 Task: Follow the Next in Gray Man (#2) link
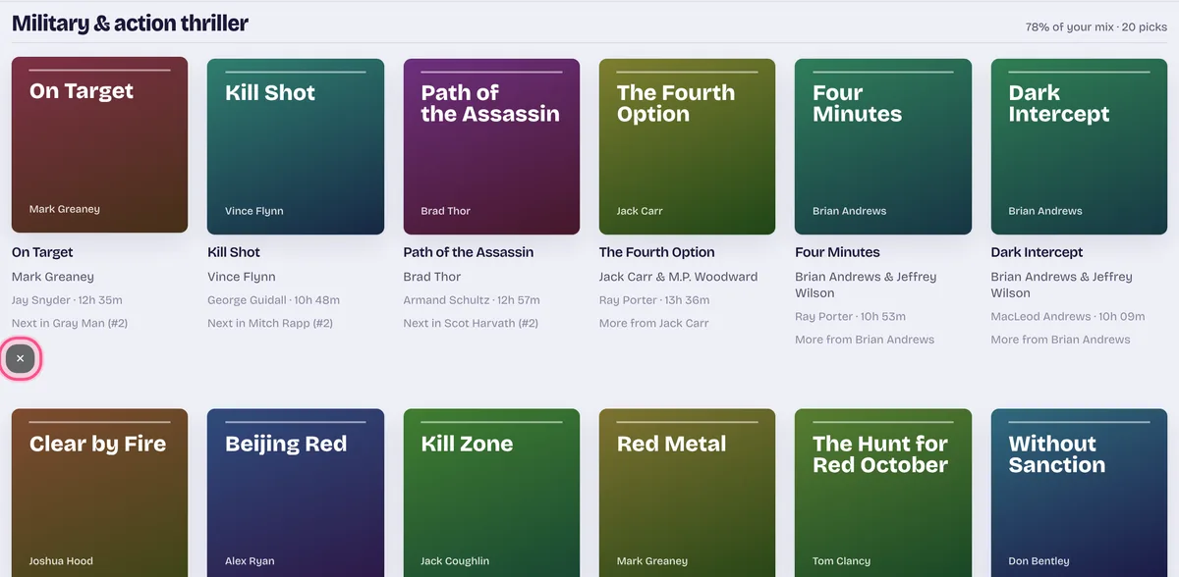click(70, 323)
